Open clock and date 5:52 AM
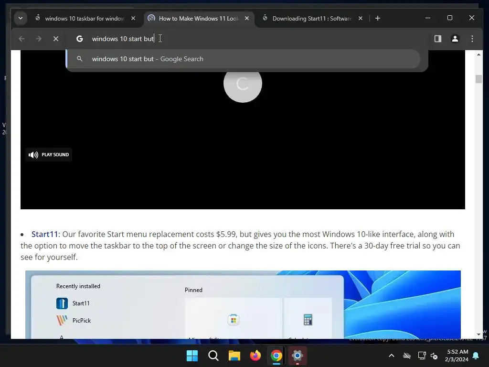This screenshot has height=367, width=489. click(457, 356)
